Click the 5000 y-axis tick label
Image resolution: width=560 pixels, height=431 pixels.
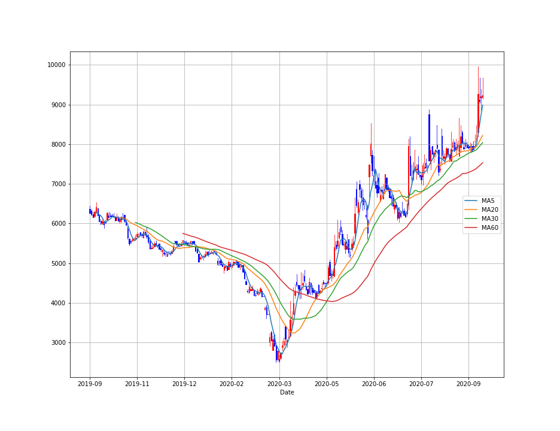(x=58, y=264)
